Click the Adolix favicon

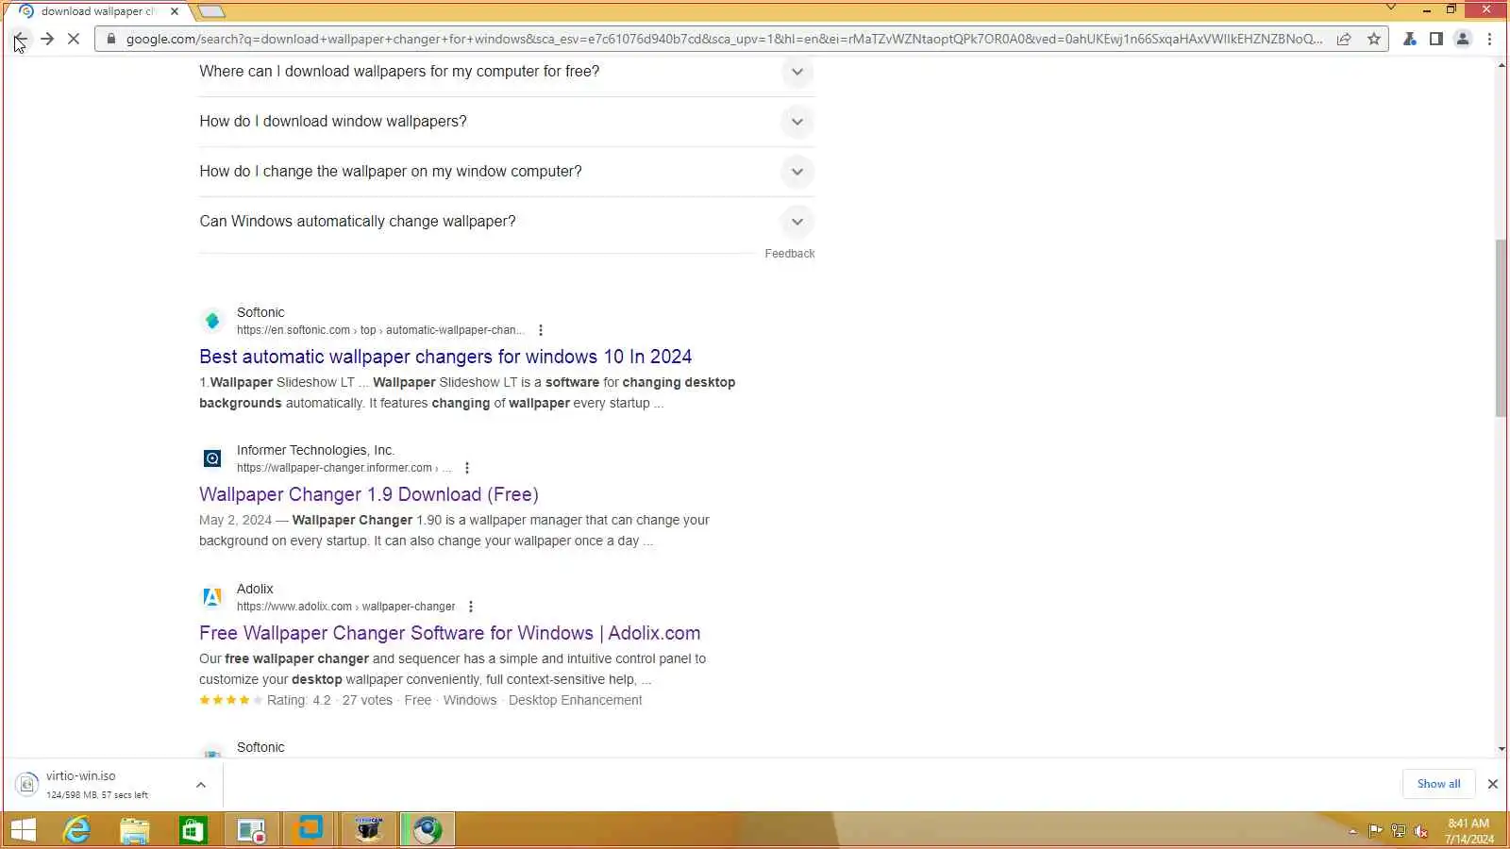(x=212, y=597)
